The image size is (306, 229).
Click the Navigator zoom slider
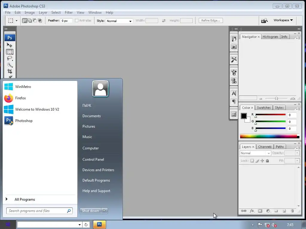click(x=276, y=98)
